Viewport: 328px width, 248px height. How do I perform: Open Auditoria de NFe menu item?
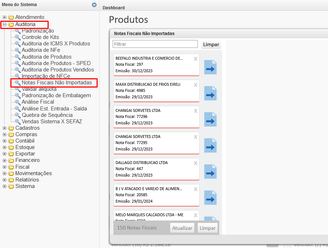coord(41,50)
